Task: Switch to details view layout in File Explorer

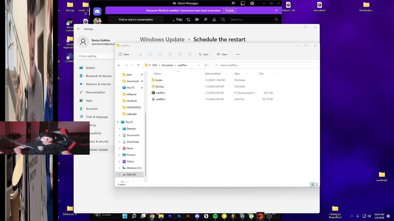Action: point(312,184)
